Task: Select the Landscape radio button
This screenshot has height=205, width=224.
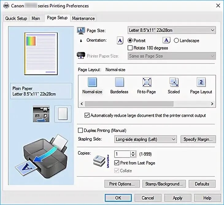Action: (176, 41)
